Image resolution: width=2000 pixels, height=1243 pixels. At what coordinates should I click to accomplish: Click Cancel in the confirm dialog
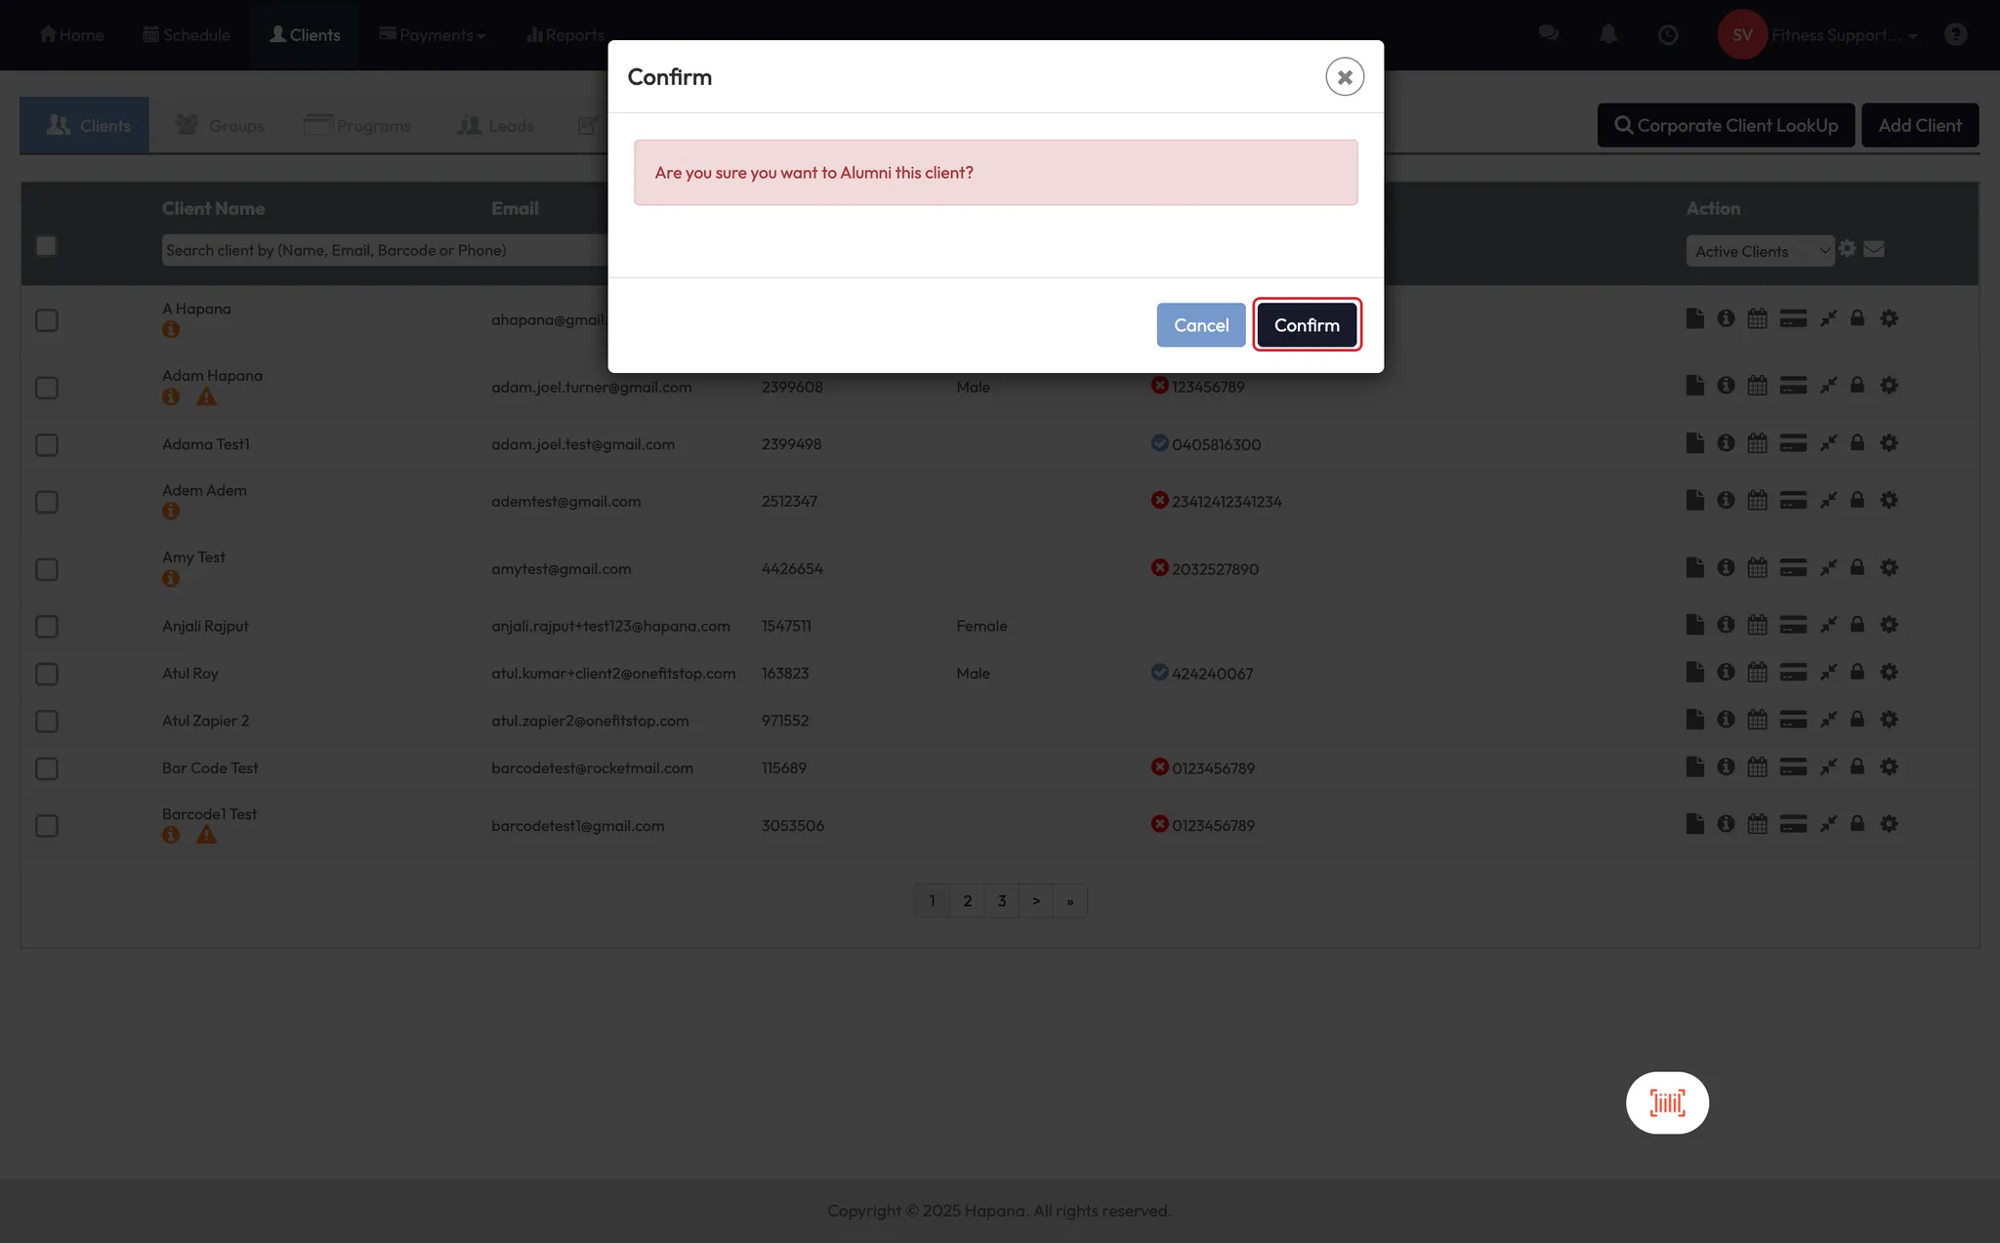tap(1200, 325)
